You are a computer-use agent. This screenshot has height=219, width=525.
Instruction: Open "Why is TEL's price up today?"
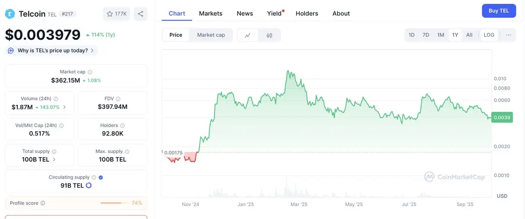tap(52, 51)
